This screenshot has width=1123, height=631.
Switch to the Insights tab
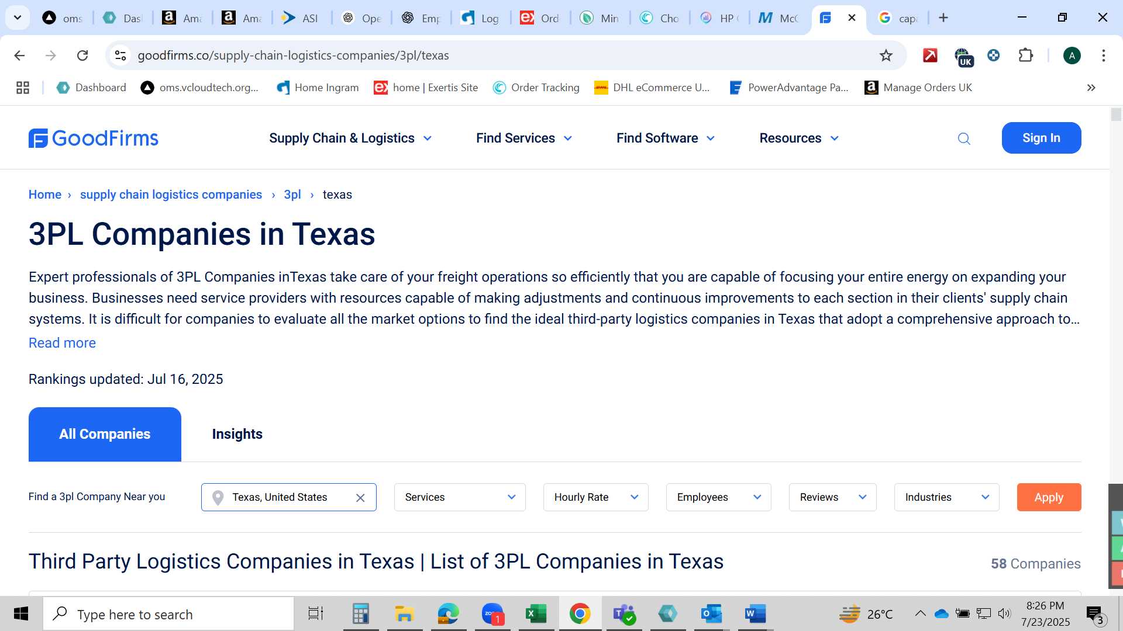(237, 434)
